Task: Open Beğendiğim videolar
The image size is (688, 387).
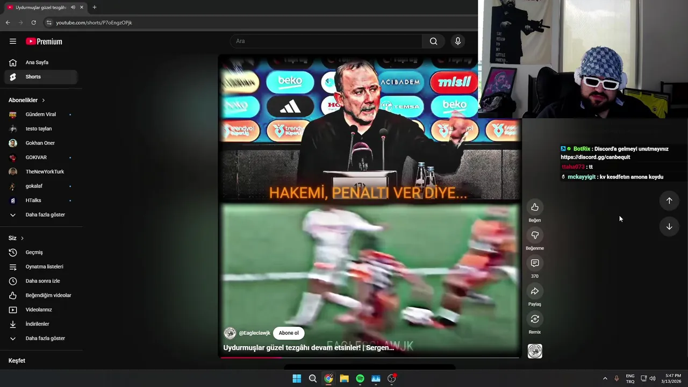Action: [41, 295]
